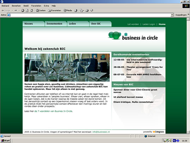Viewport: 190px width, 143px height.
Task: Click the Internet zone globe icon
Action: tap(146, 136)
